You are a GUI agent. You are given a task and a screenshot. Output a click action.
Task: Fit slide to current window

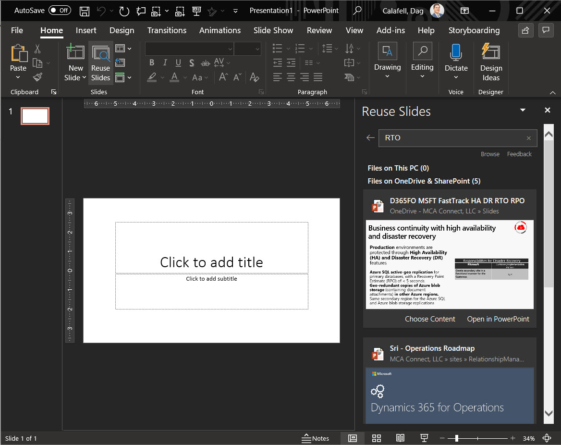click(x=547, y=438)
